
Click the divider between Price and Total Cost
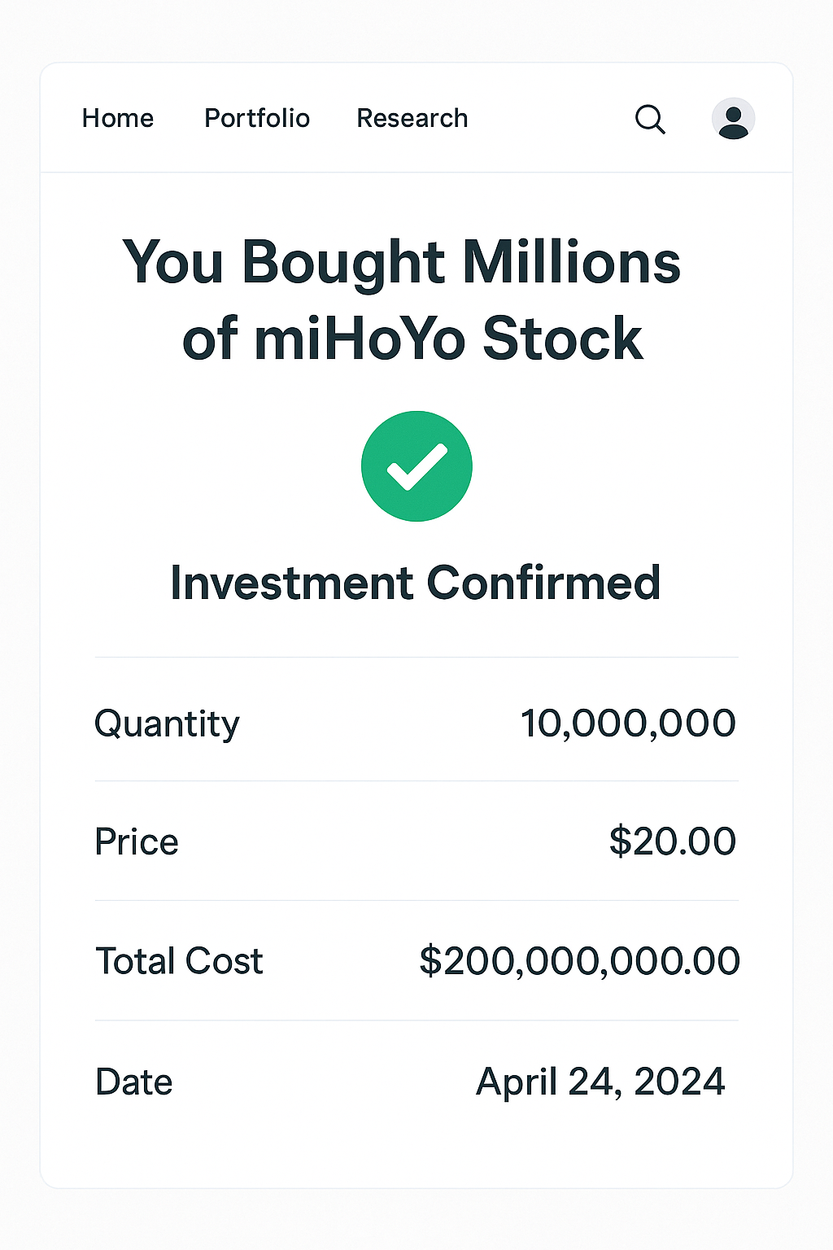416,900
